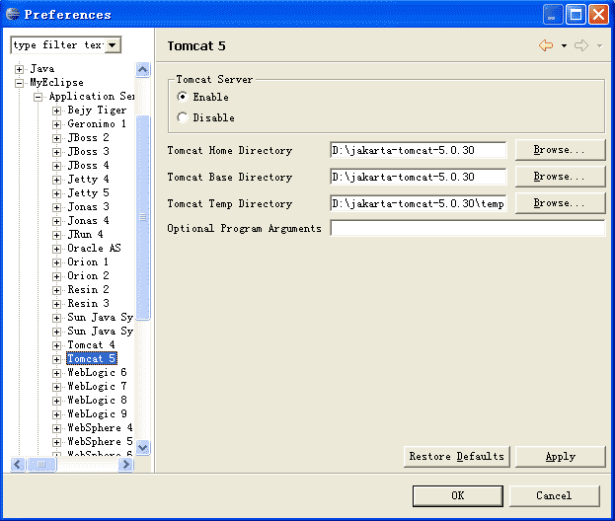
Task: Select Resin 3 in the tree
Action: (88, 303)
